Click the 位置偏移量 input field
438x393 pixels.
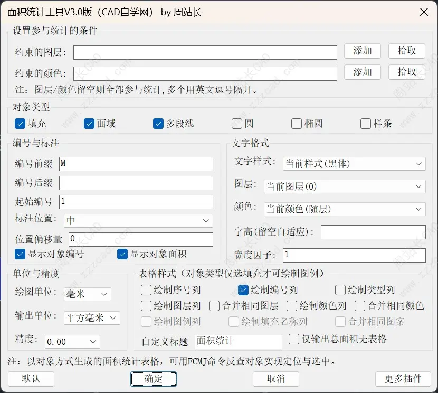pos(141,239)
